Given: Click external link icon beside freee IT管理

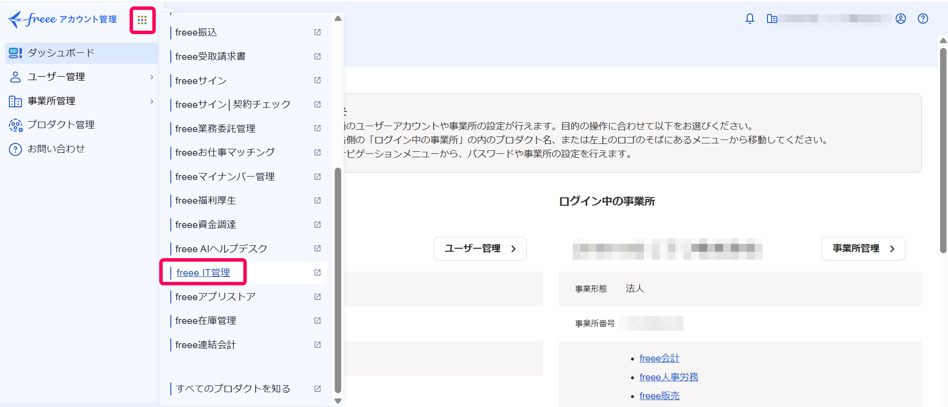Looking at the screenshot, I should (317, 272).
